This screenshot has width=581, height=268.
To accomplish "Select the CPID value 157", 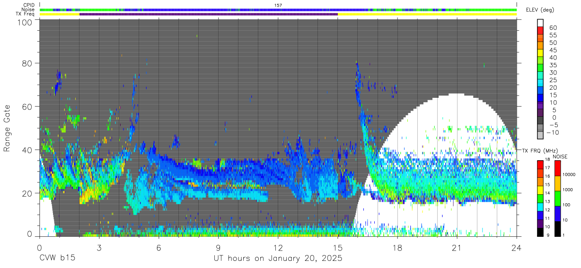I will [278, 5].
